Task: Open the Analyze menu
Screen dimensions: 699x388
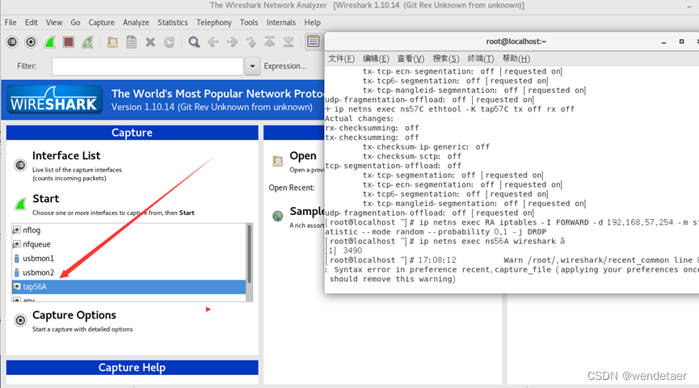Action: (x=136, y=23)
